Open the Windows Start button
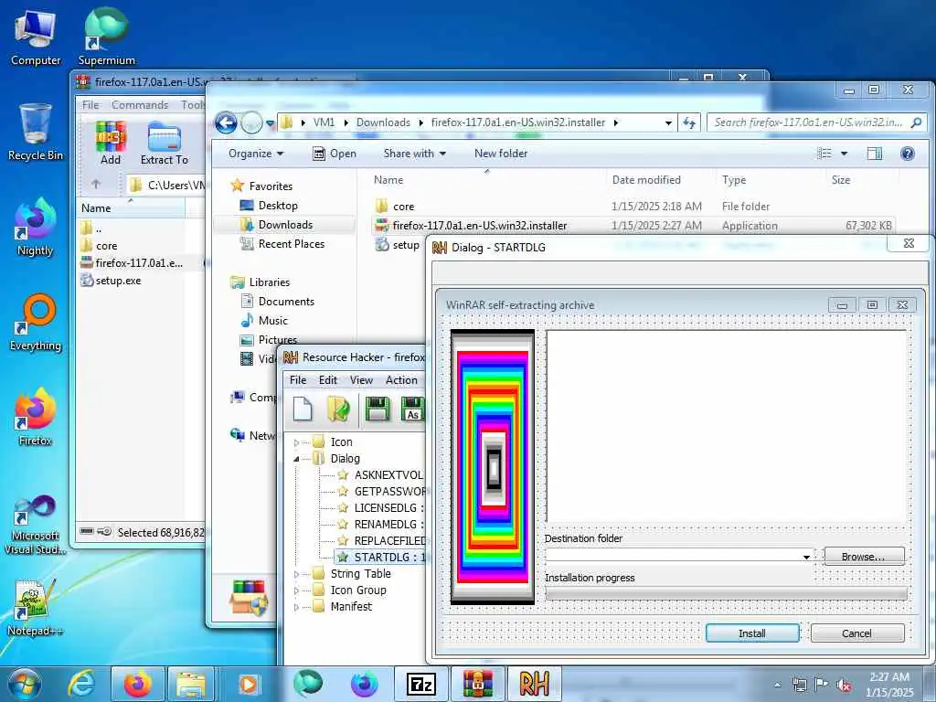Viewport: 936px width, 702px height. coord(24,684)
